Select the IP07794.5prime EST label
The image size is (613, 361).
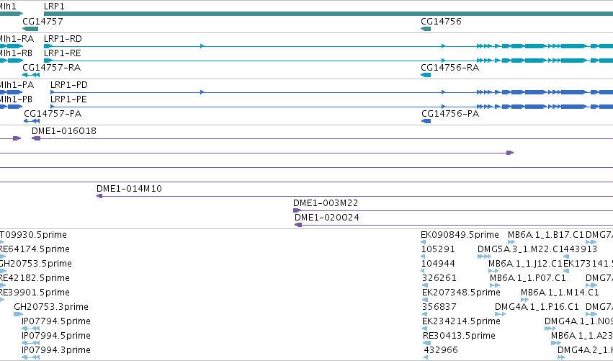(56, 321)
